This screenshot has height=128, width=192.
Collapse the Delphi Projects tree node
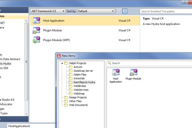[62, 63]
